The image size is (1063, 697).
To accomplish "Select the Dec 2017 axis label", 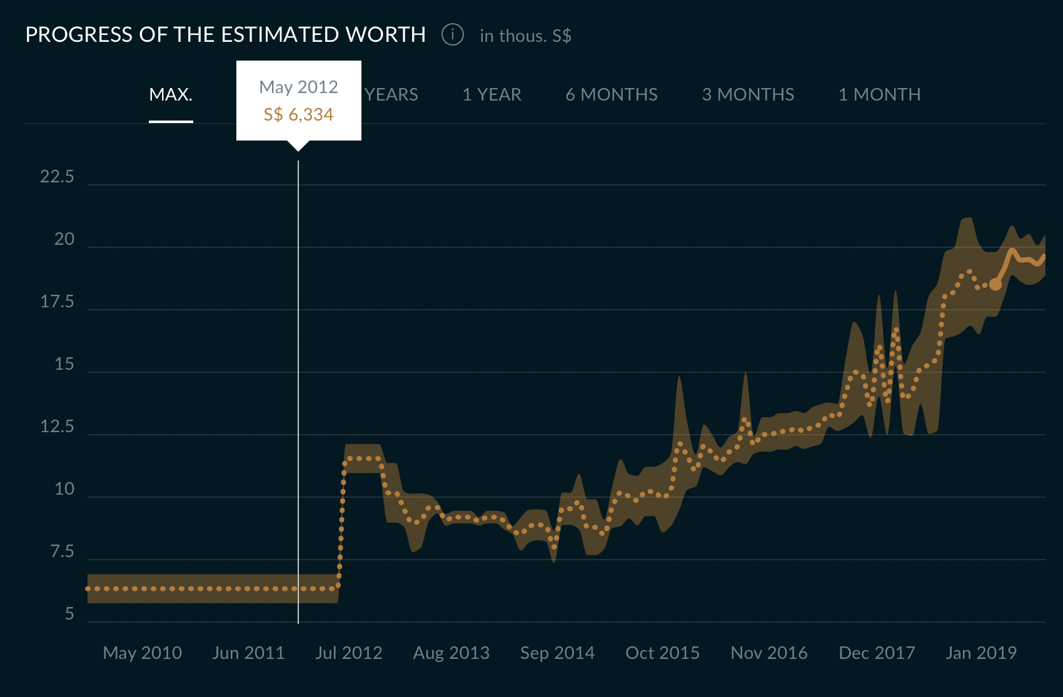I will click(877, 653).
